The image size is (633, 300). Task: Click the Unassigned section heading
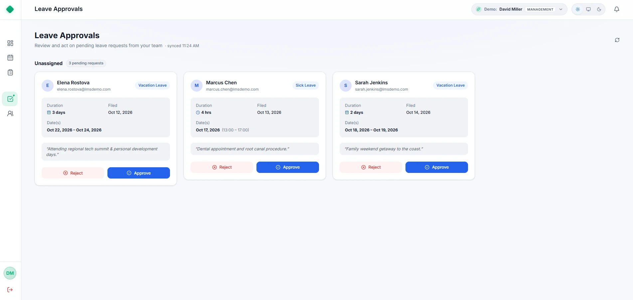coord(49,63)
